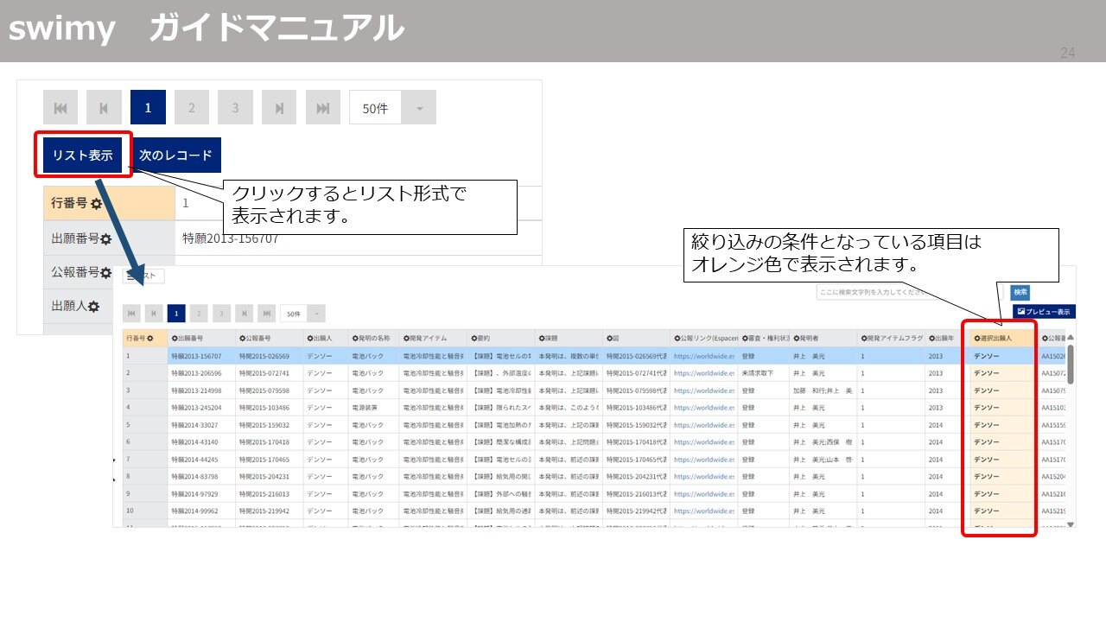The image size is (1106, 622).
Task: Go to the previous record page
Action: [x=105, y=107]
